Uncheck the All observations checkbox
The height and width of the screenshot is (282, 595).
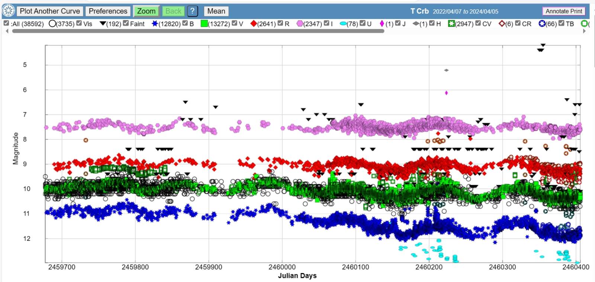(x=6, y=23)
